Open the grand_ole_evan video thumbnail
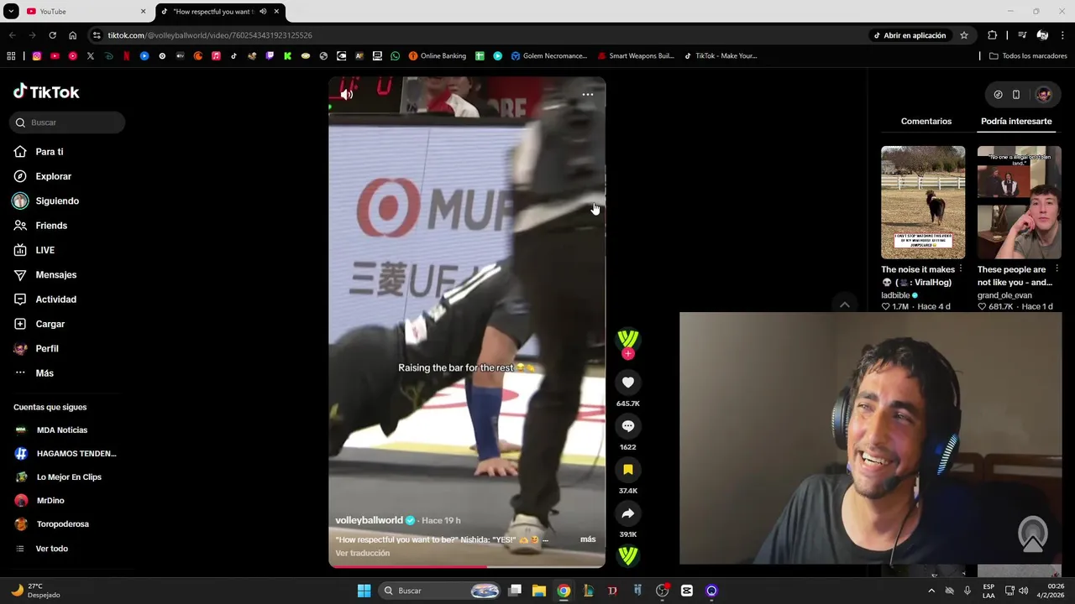Viewport: 1075px width, 604px height. (1019, 202)
